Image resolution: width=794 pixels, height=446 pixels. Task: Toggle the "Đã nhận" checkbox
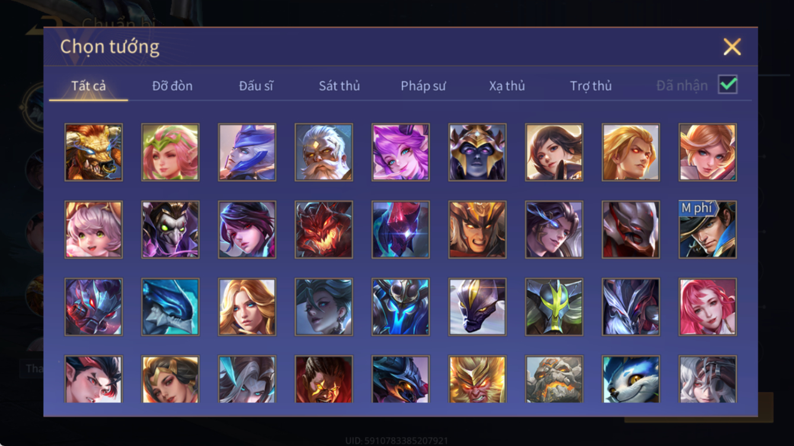tap(728, 85)
